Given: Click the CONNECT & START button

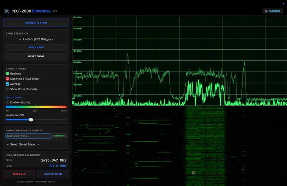Looking at the screenshot, I should (x=36, y=23).
